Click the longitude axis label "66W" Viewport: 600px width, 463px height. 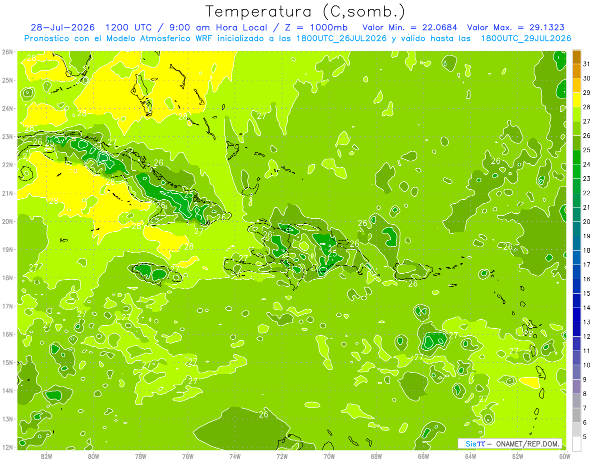423,456
